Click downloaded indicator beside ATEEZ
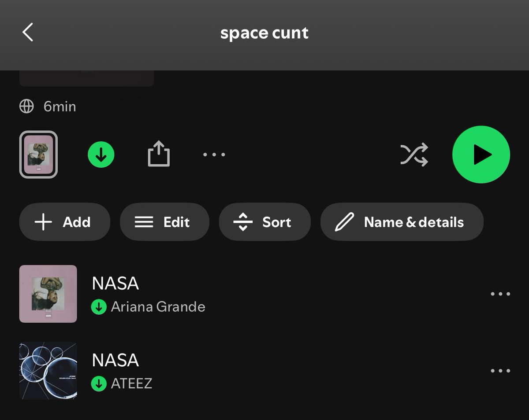Viewport: 529px width, 420px height. 99,383
